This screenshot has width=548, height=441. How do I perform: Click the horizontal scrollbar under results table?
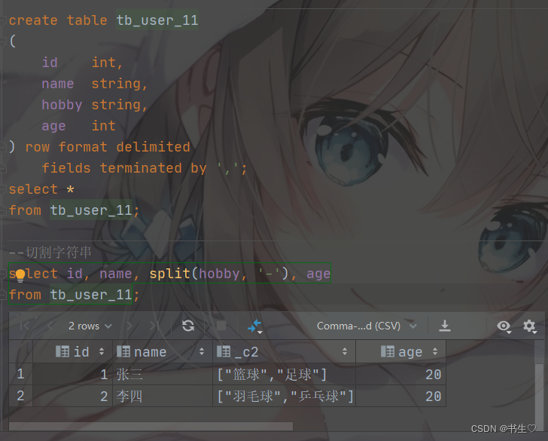[x=151, y=426]
